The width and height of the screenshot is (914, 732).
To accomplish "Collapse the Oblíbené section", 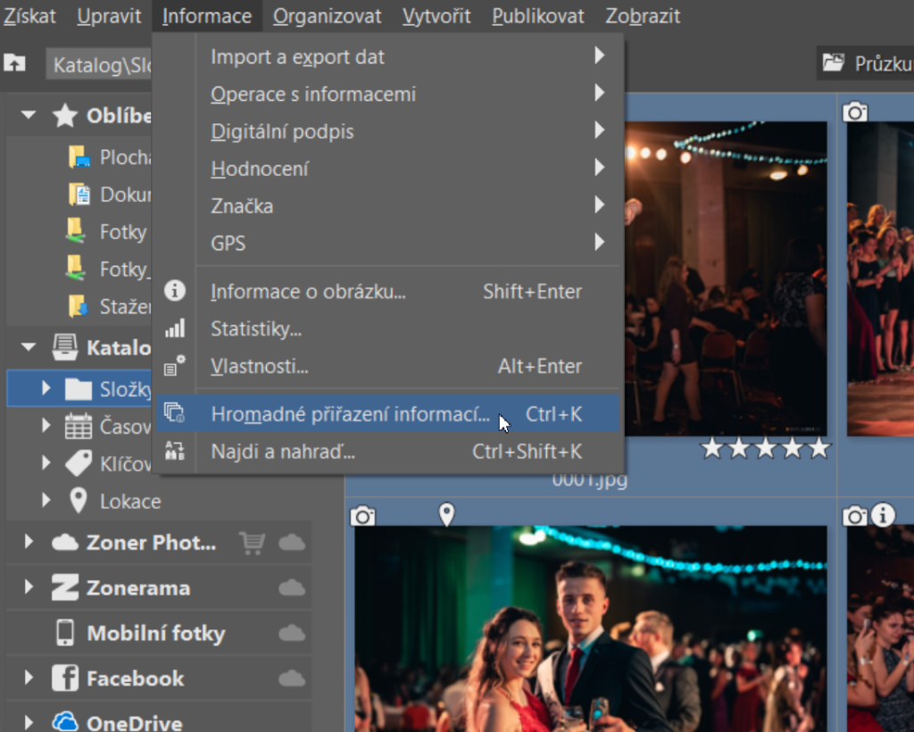I will pos(29,115).
